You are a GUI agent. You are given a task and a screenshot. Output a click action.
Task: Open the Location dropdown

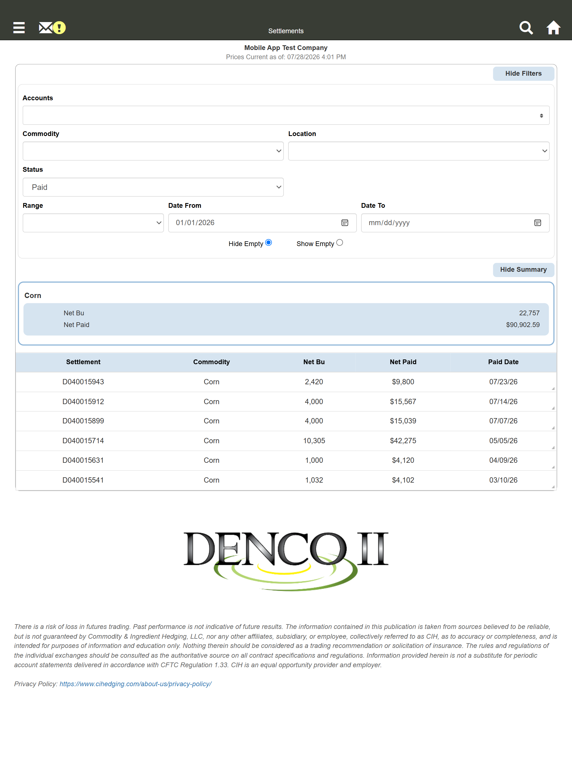pyautogui.click(x=419, y=151)
